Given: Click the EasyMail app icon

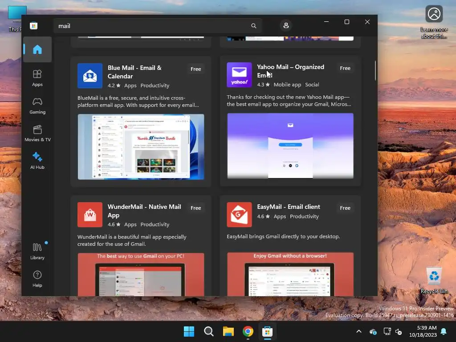Looking at the screenshot, I should click(239, 215).
